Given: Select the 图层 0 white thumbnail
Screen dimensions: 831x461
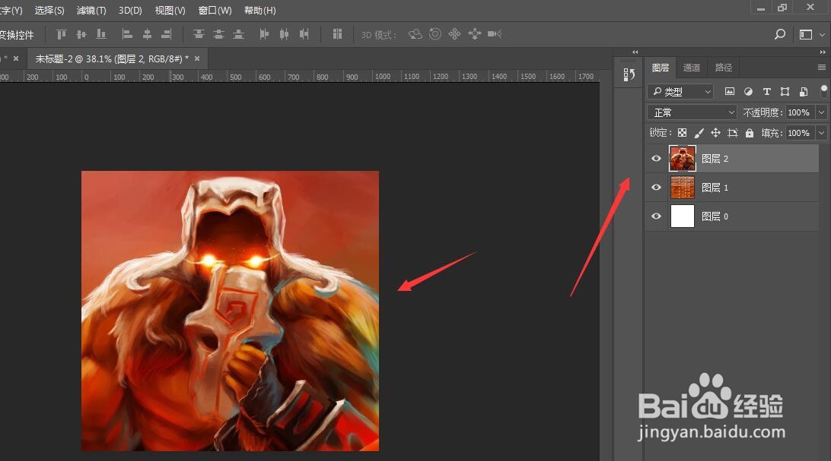Looking at the screenshot, I should (x=682, y=216).
